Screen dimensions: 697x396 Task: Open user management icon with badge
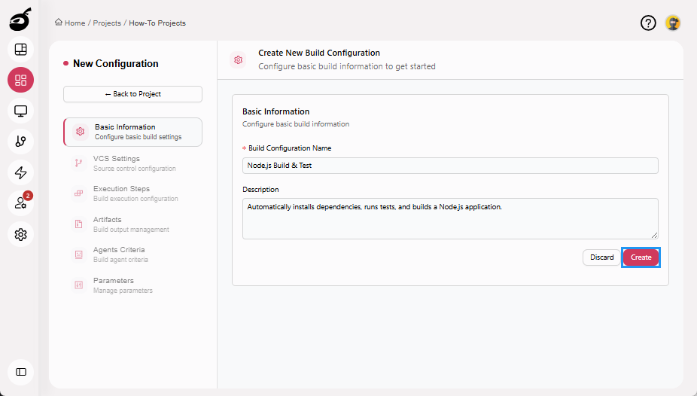pos(20,203)
